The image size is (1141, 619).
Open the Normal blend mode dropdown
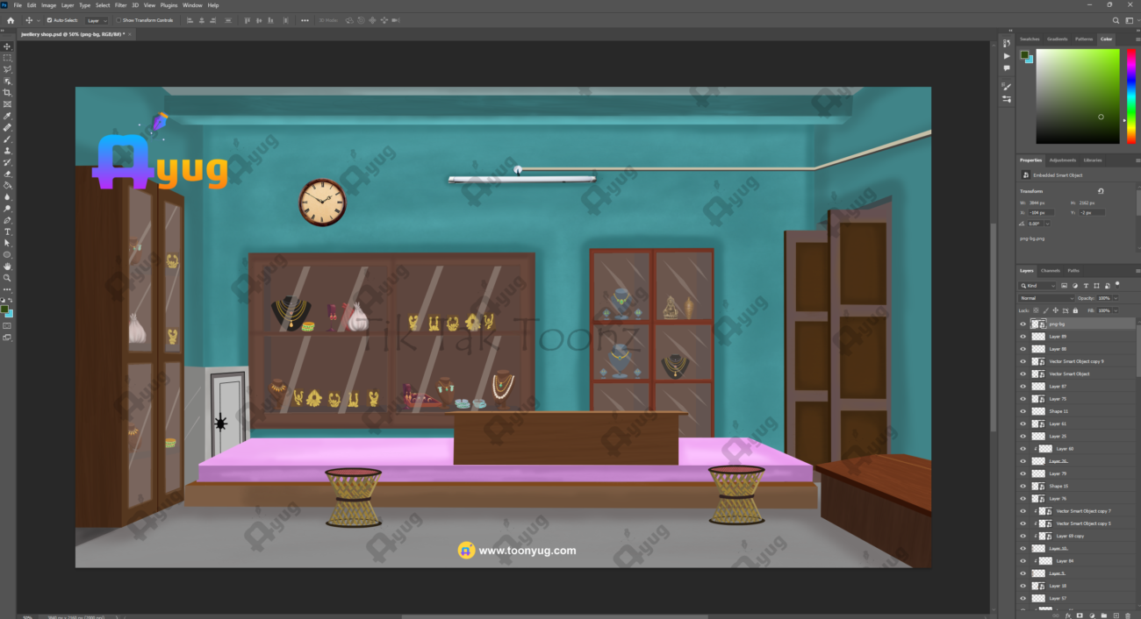[x=1044, y=298]
